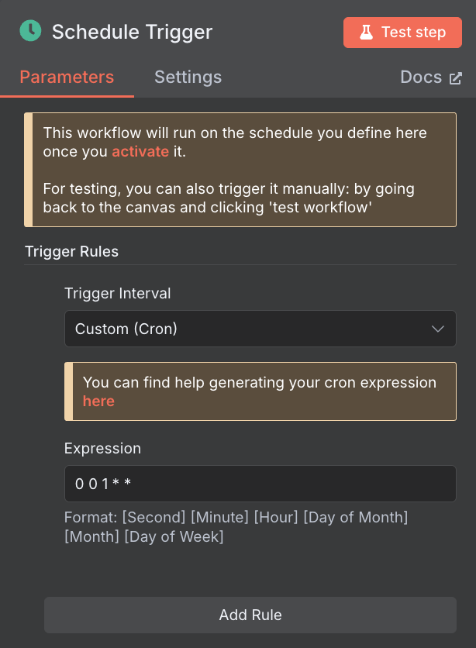This screenshot has width=476, height=648.
Task: Select the Schedule Trigger title text
Action: tap(133, 32)
